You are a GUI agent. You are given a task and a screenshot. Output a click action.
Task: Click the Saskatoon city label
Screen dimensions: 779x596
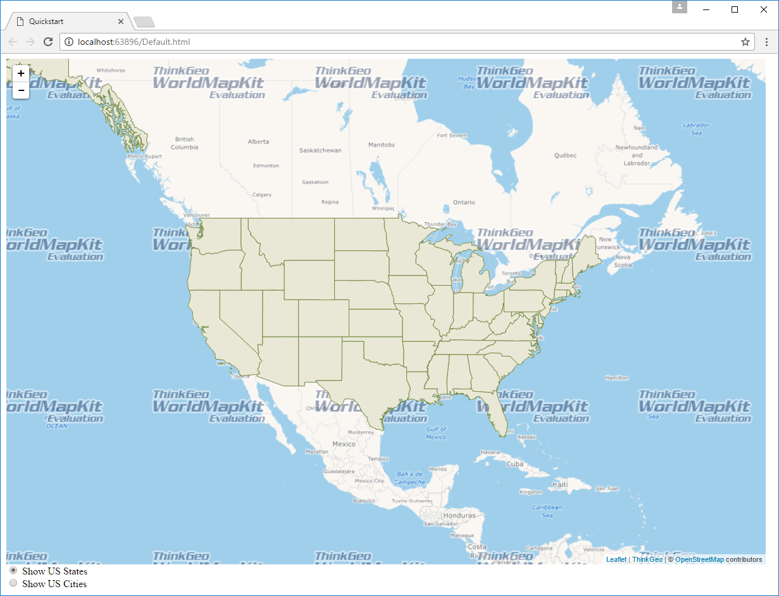[x=315, y=182]
